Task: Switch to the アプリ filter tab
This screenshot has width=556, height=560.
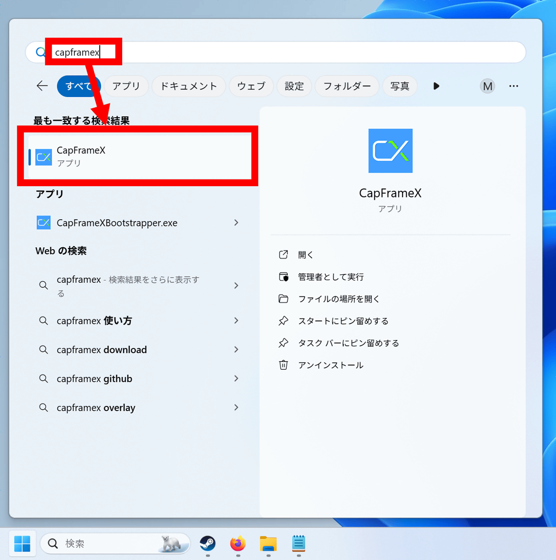Action: point(126,86)
